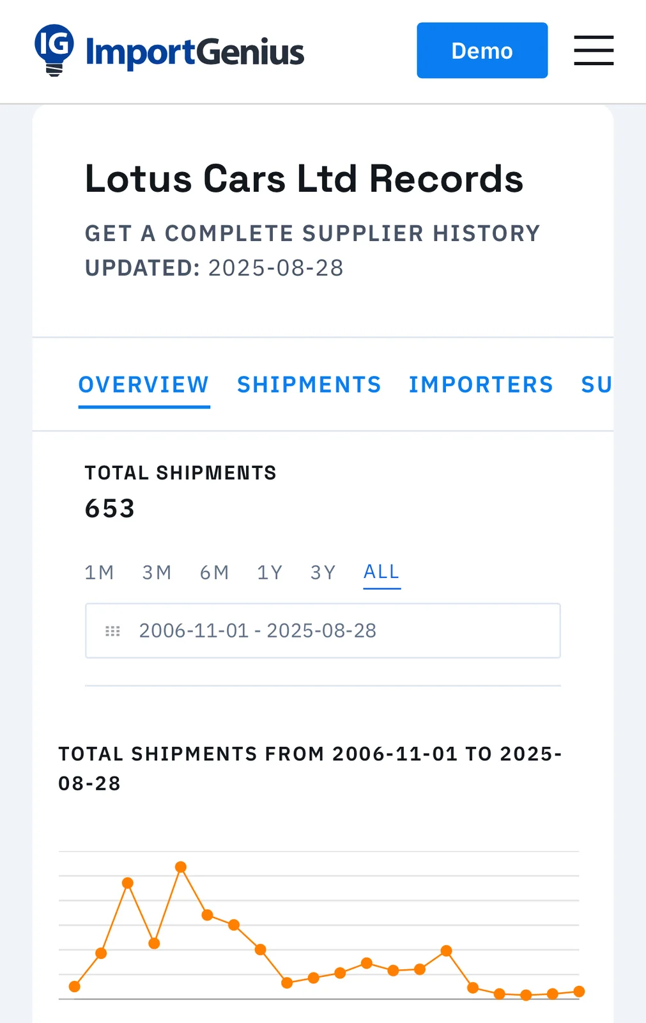
Task: Select the Importers tab
Action: tap(481, 385)
